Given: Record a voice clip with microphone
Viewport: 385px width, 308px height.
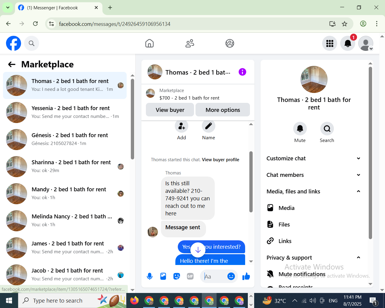Looking at the screenshot, I should point(149,276).
